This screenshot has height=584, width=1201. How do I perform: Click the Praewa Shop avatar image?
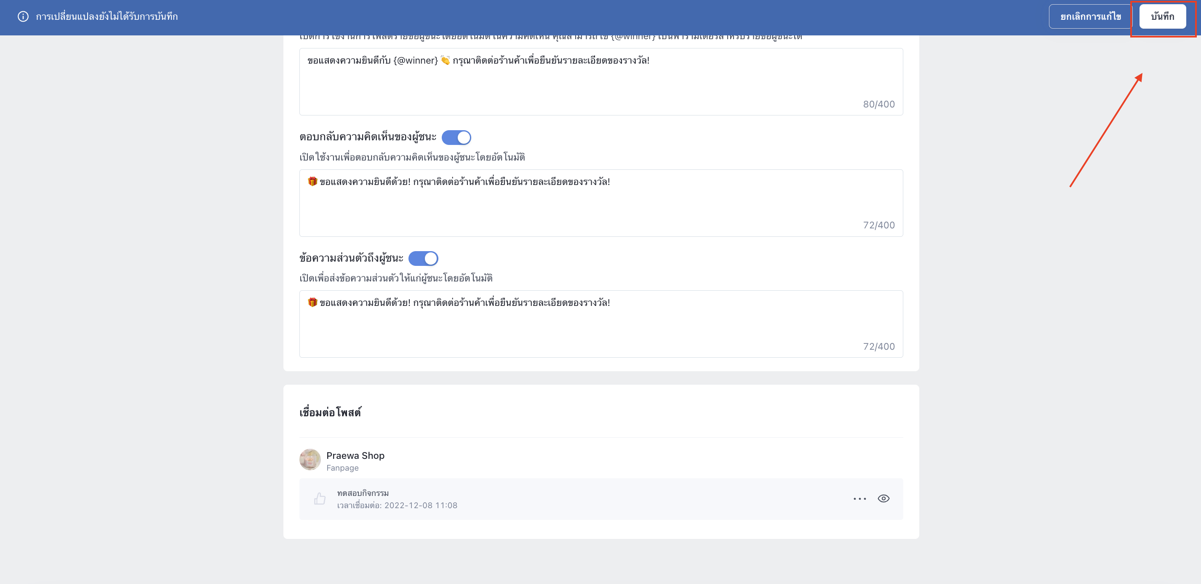310,460
